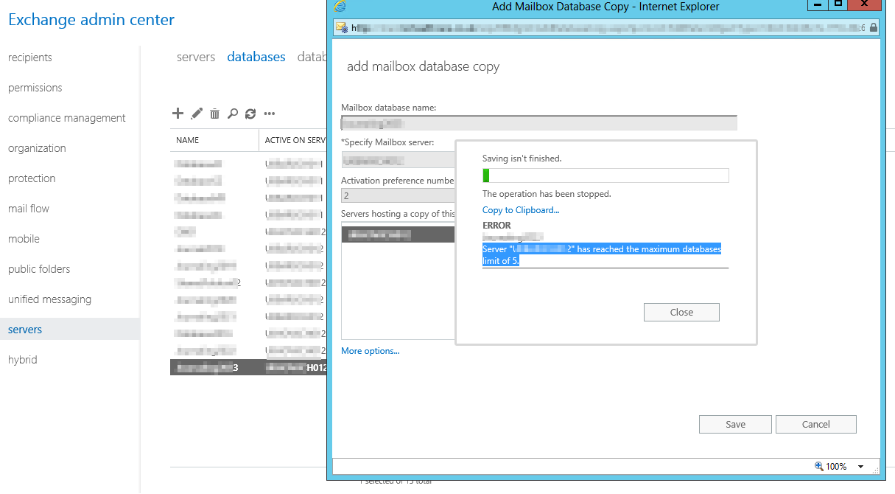Click the highlighted maximum databases error message
Viewport: 895px width, 494px height.
(x=602, y=255)
